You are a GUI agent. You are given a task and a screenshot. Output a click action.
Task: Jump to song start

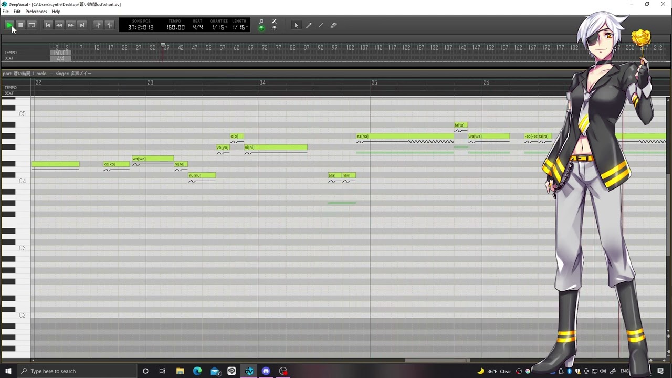point(48,25)
